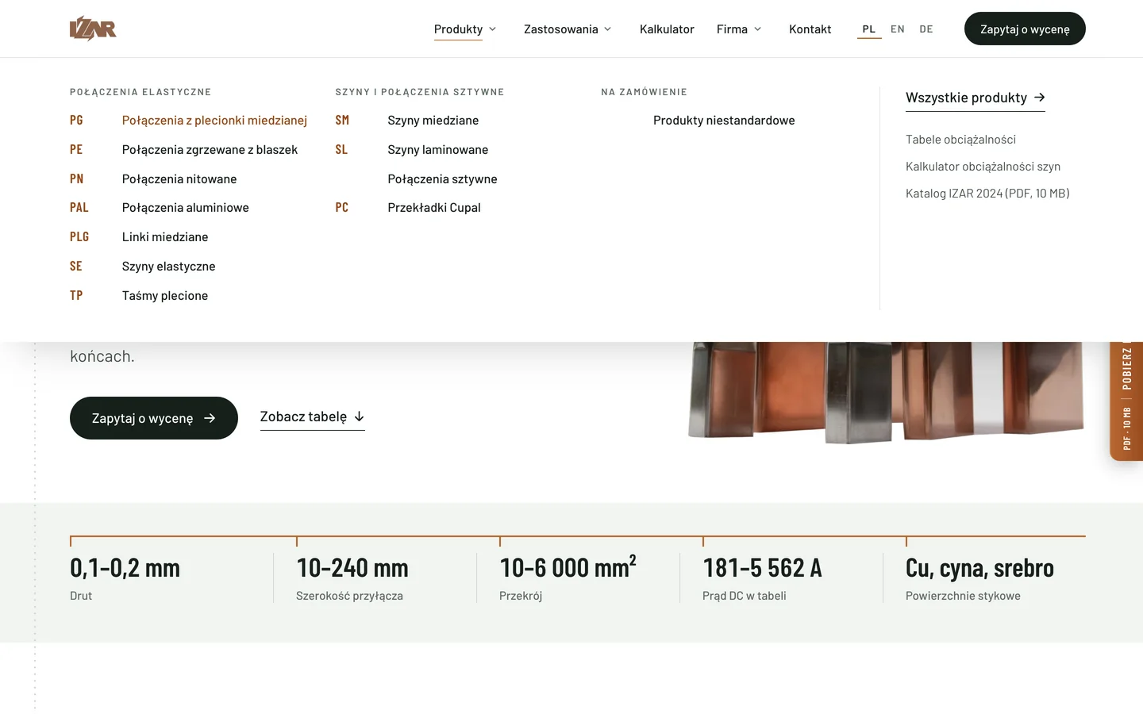Screen dimensions: 1143x714
Task: Open Produkty niestandardowe link
Action: [x=724, y=121]
